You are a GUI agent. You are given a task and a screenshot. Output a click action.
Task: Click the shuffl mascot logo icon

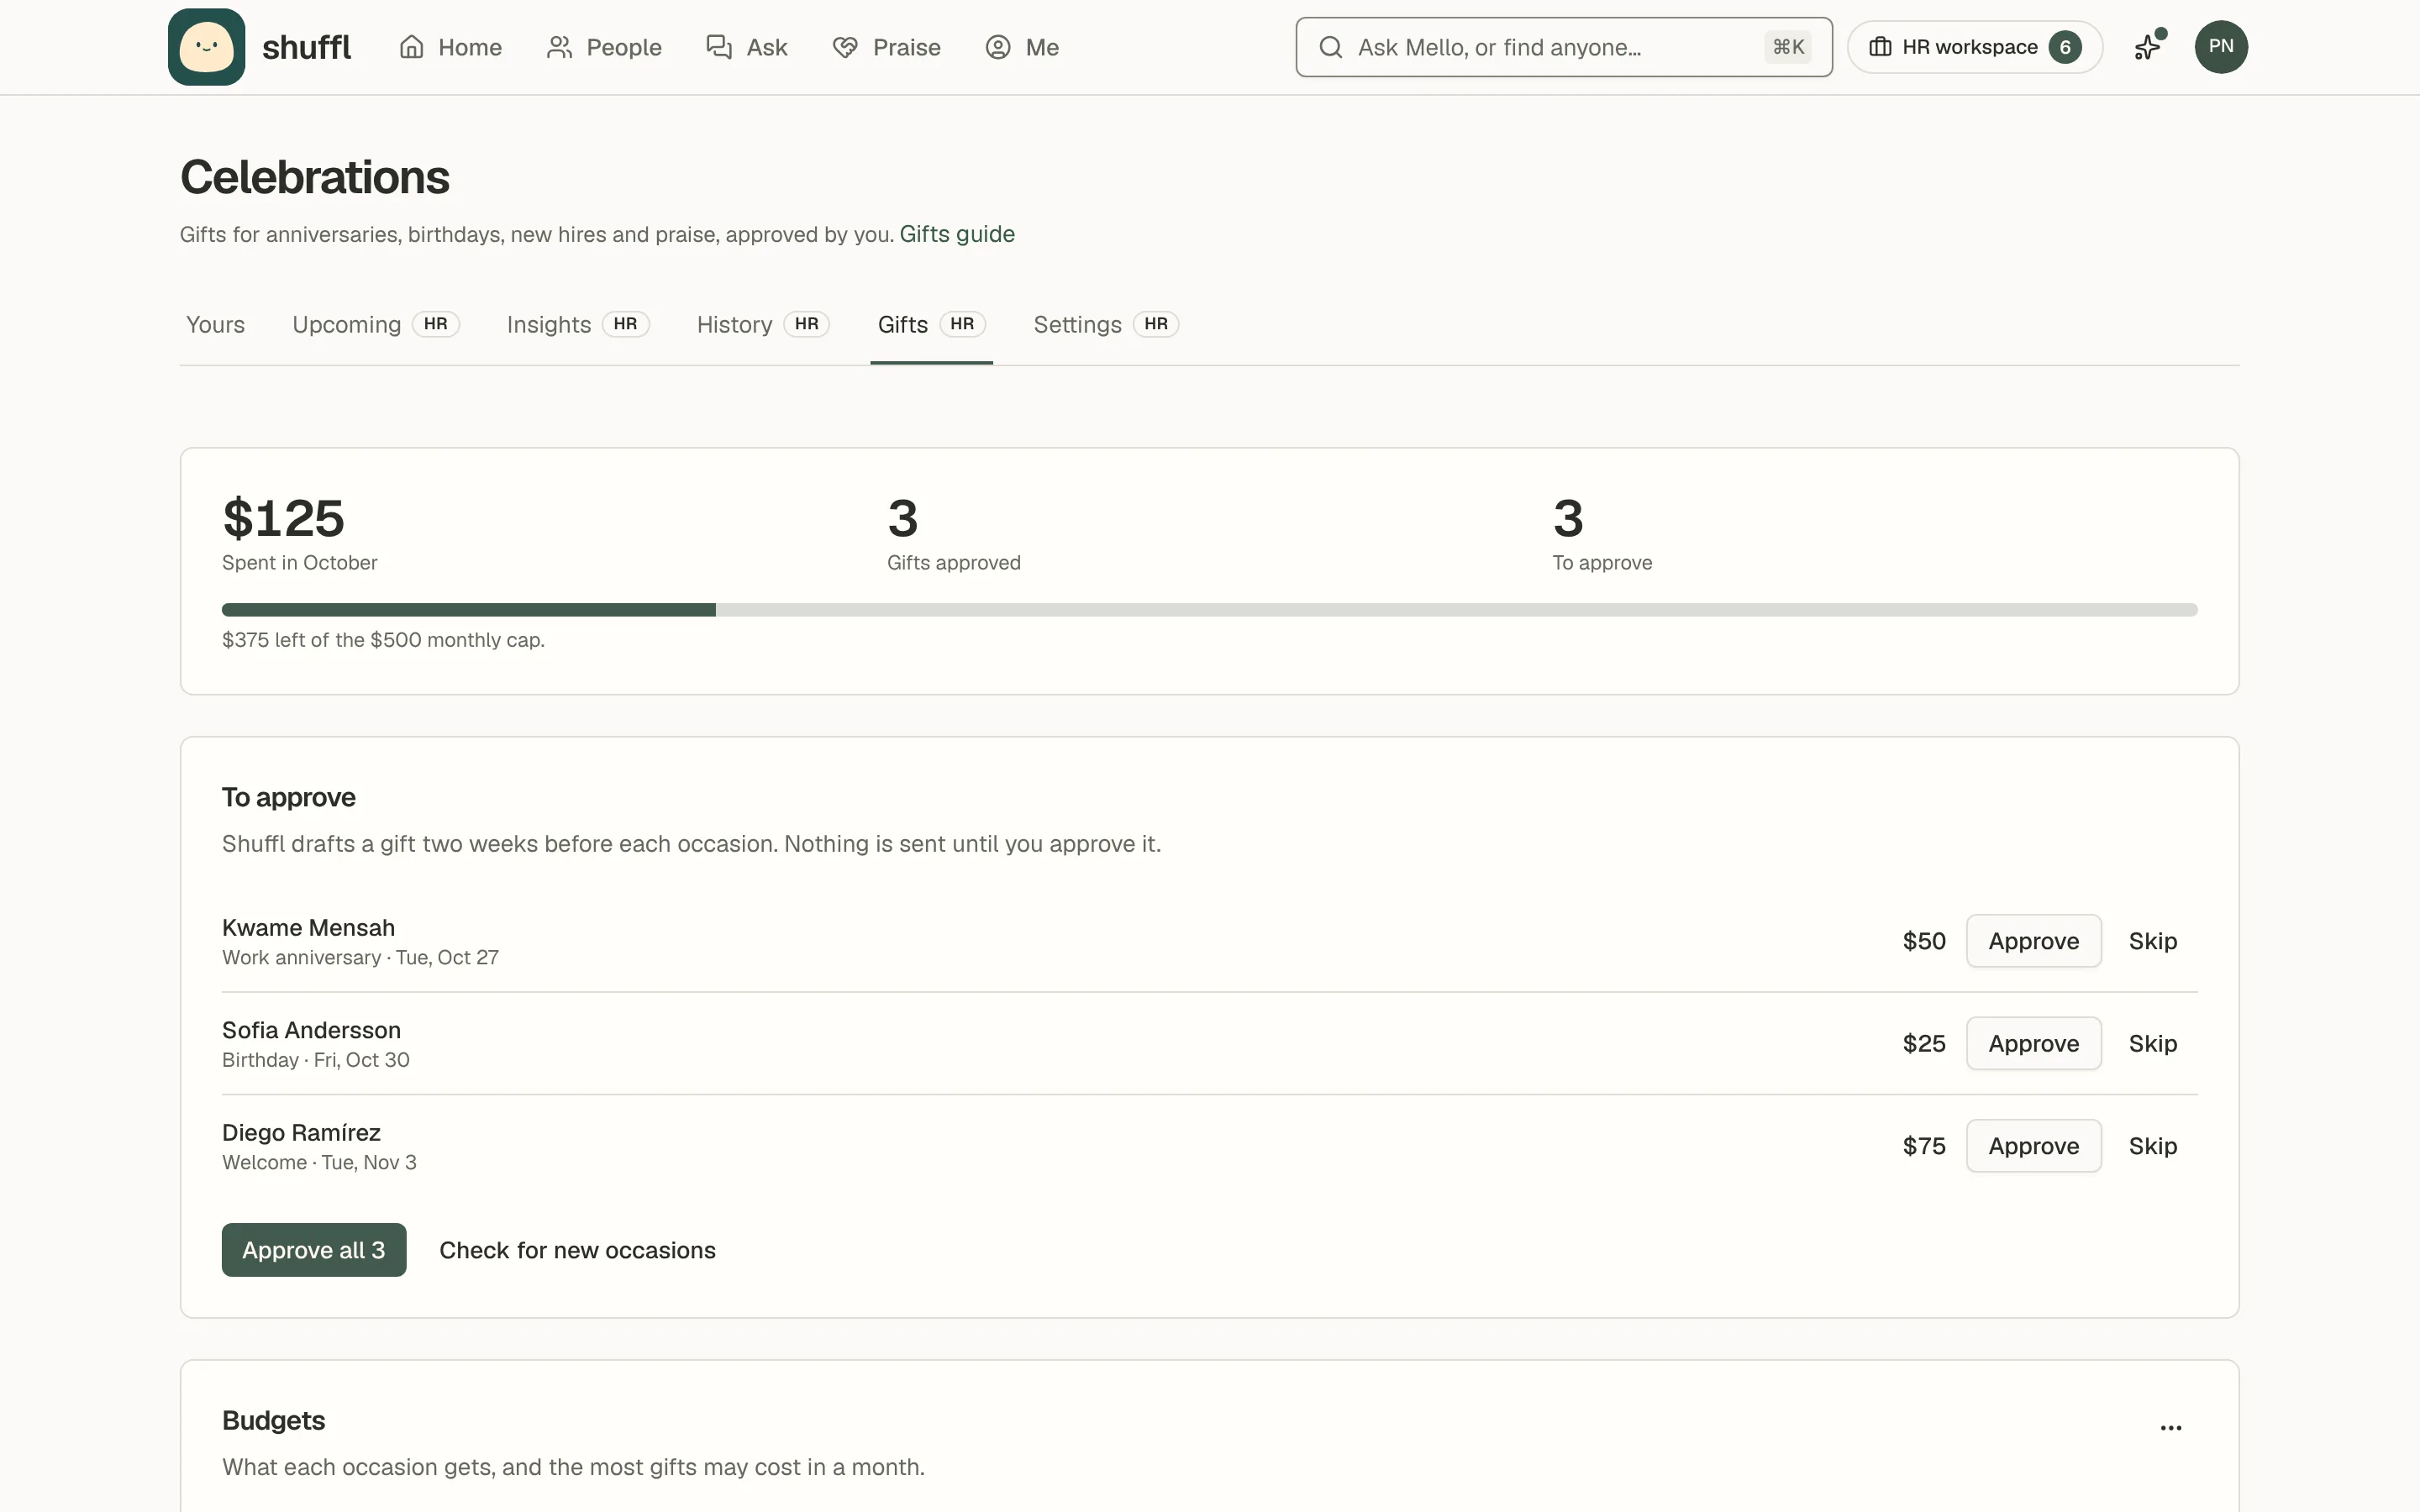206,47
